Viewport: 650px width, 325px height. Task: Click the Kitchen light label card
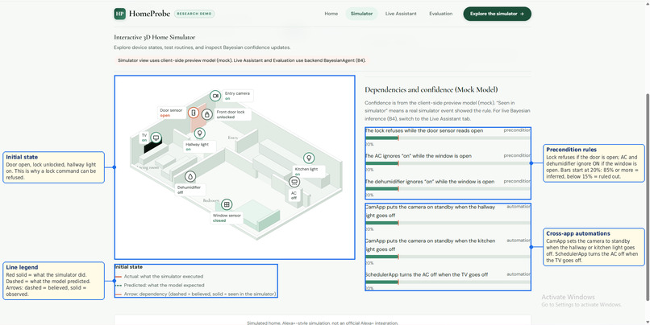pyautogui.click(x=308, y=171)
